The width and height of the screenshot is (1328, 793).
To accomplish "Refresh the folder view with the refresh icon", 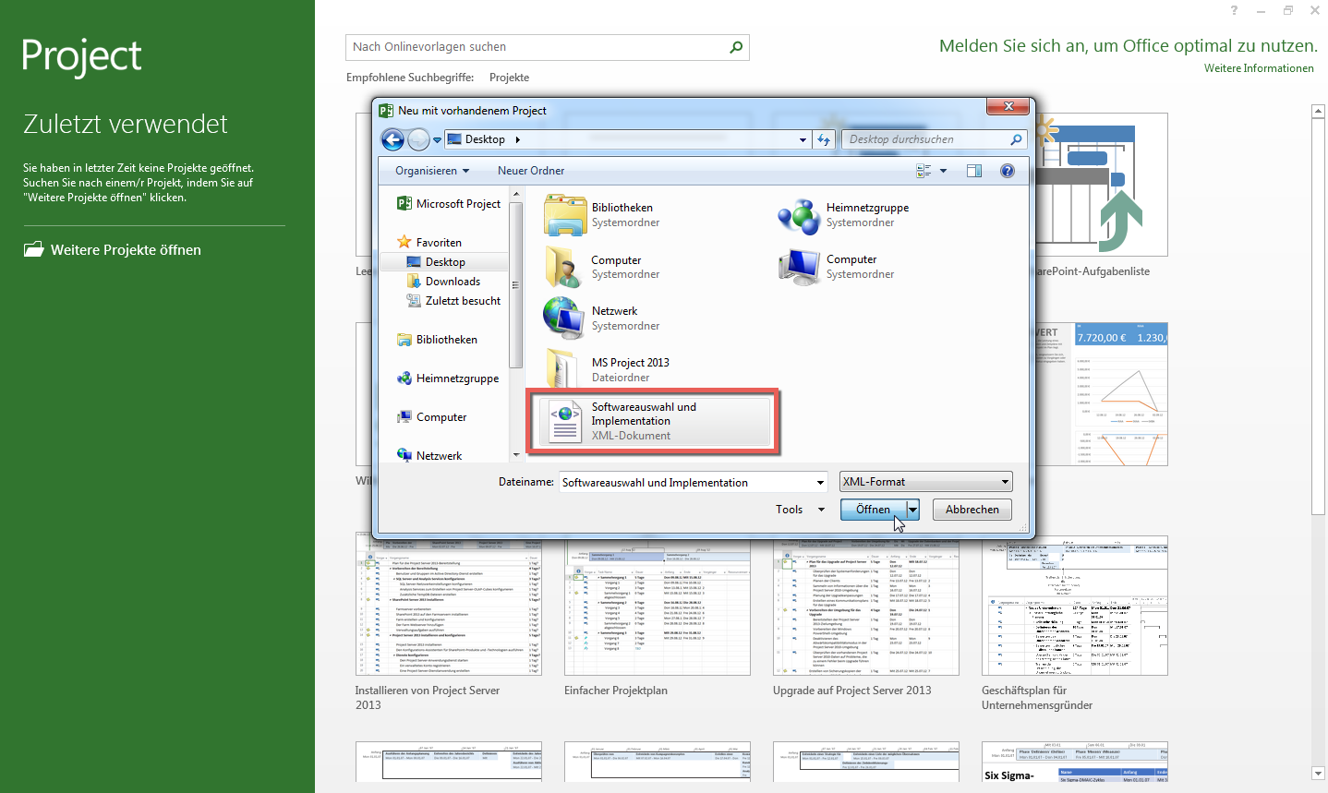I will tap(823, 138).
